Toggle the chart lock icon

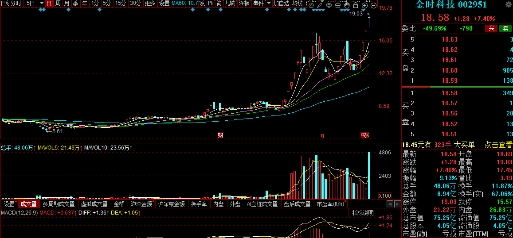(356, 5)
